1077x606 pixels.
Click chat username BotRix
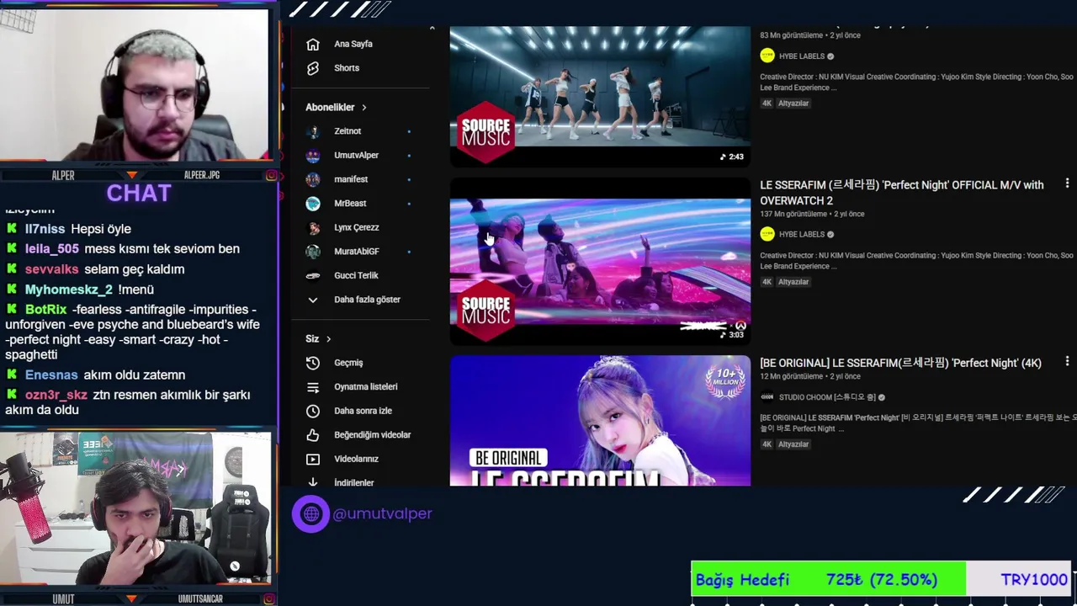(x=45, y=310)
